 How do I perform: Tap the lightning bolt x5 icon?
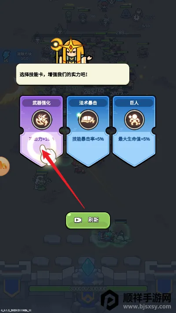pos(6,57)
